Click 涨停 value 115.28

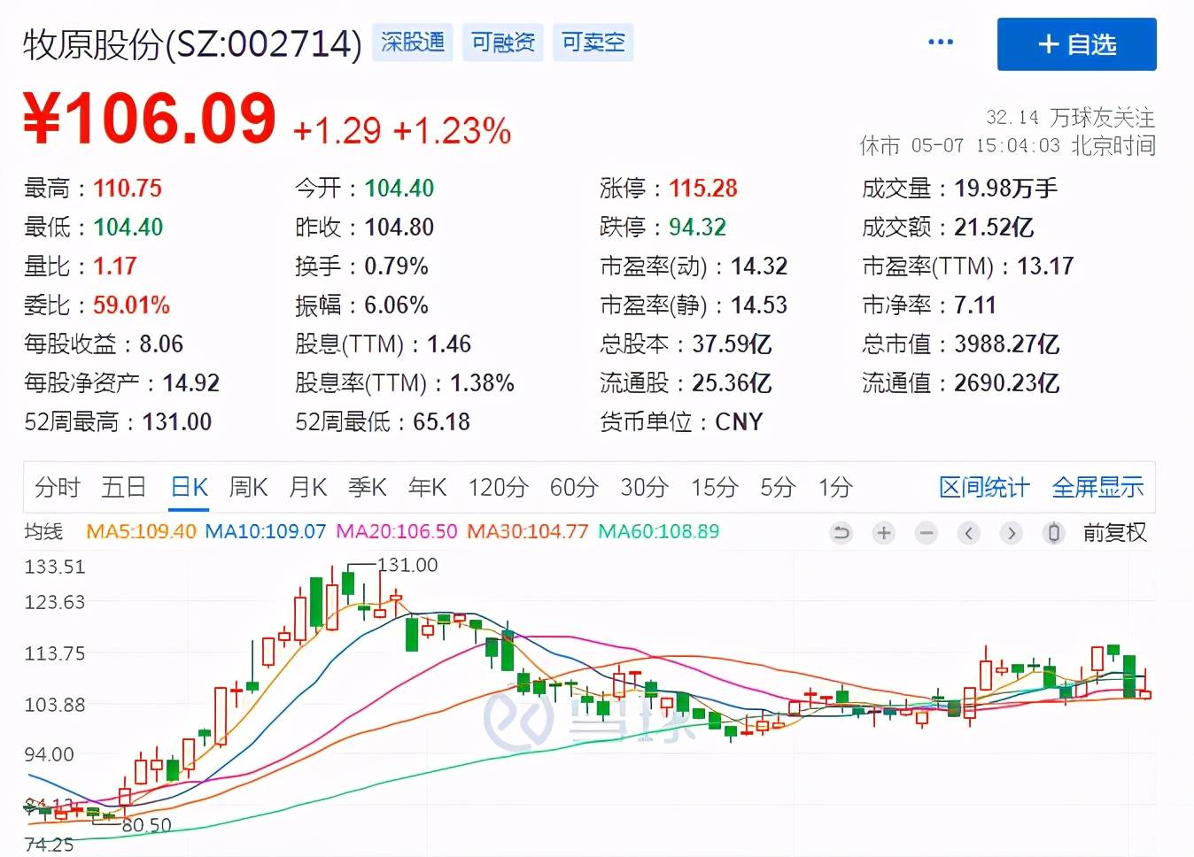tap(703, 188)
